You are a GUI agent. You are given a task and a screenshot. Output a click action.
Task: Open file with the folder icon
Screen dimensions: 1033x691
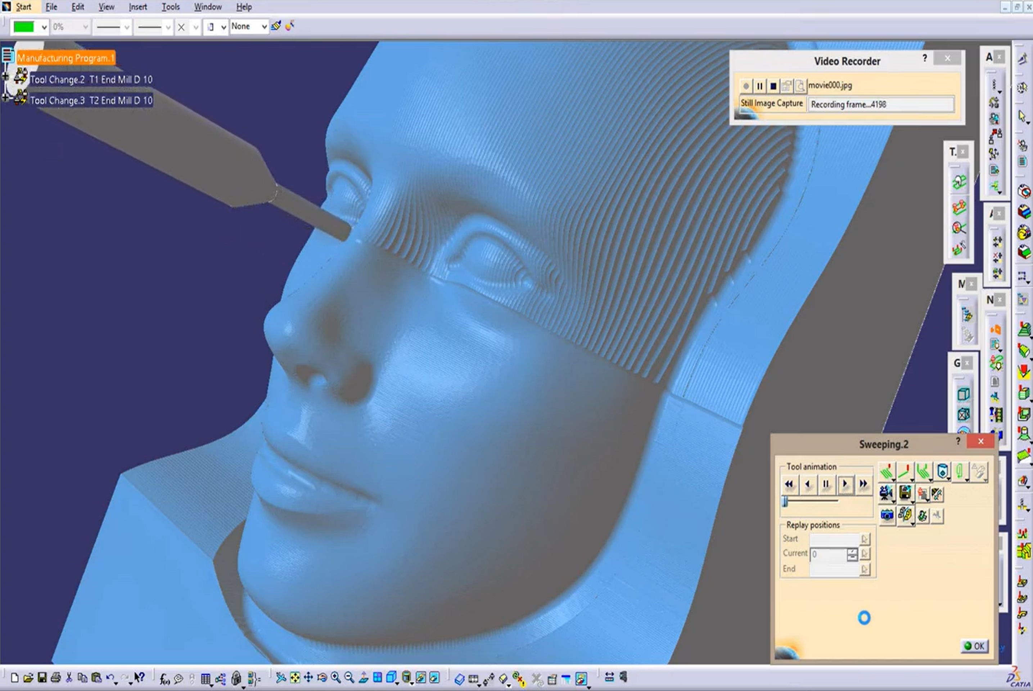[x=28, y=678]
